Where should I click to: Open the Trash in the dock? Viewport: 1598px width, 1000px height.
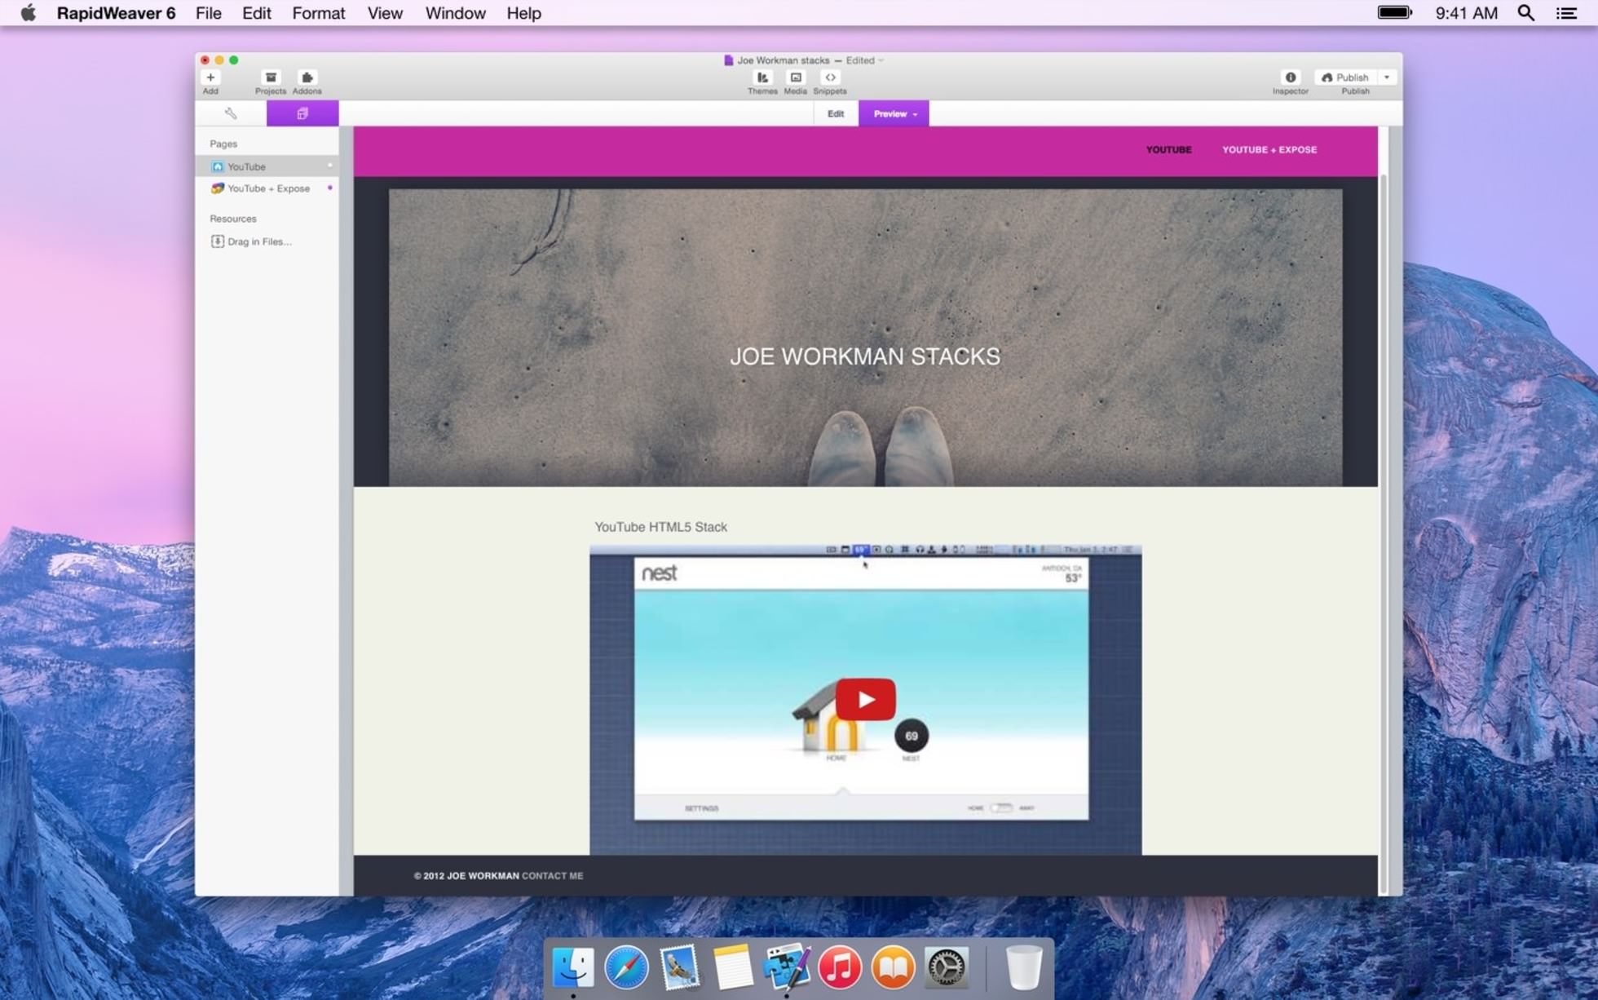(x=1023, y=967)
